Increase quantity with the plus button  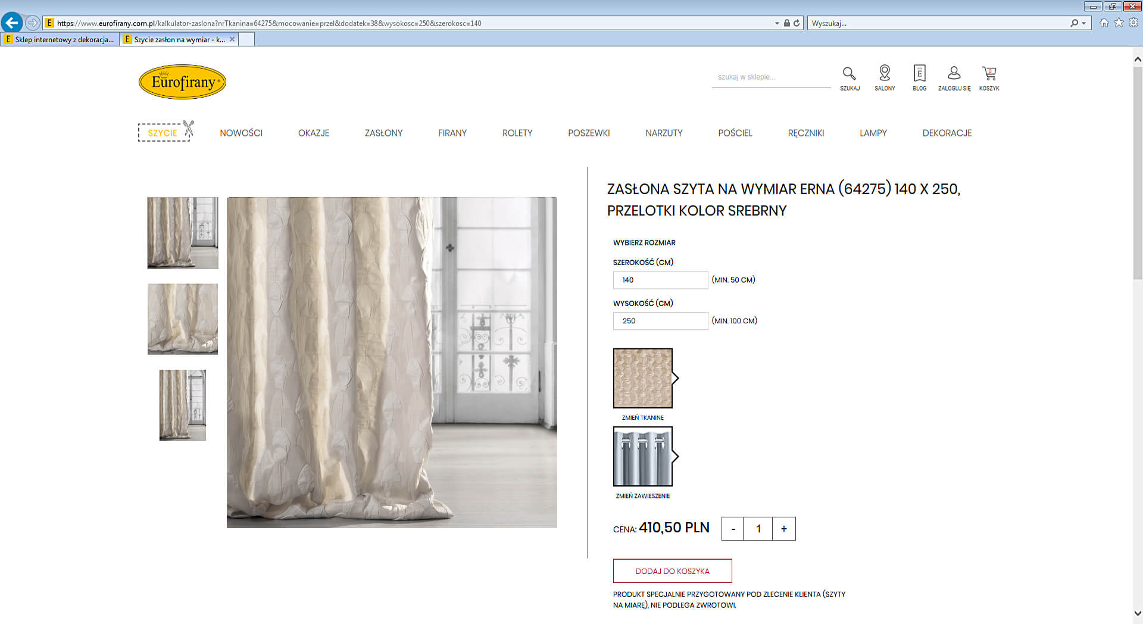point(783,529)
